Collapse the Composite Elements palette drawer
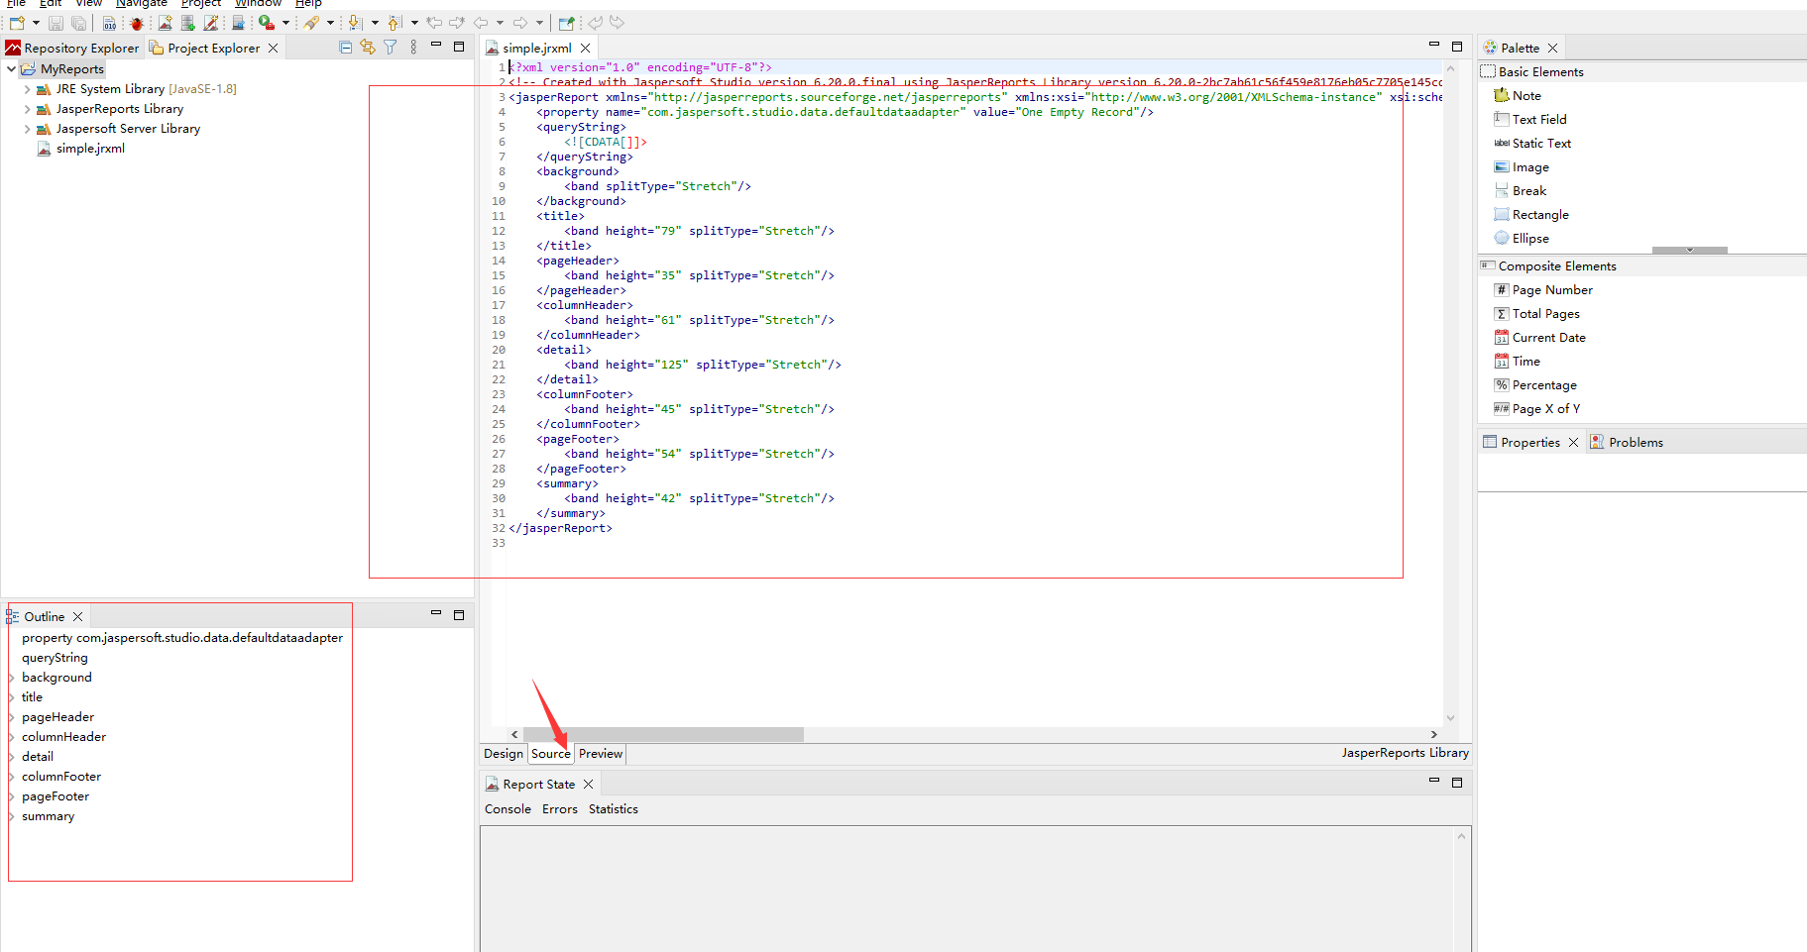This screenshot has width=1807, height=952. pos(1642,266)
